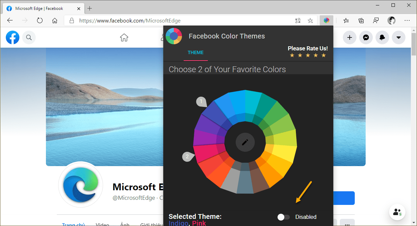Open Edge Collections icon
The width and height of the screenshot is (417, 226).
(361, 20)
